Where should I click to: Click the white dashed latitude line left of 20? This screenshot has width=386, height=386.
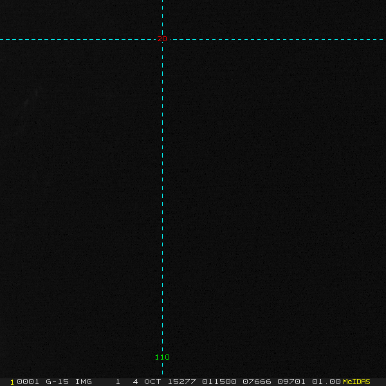[77, 39]
